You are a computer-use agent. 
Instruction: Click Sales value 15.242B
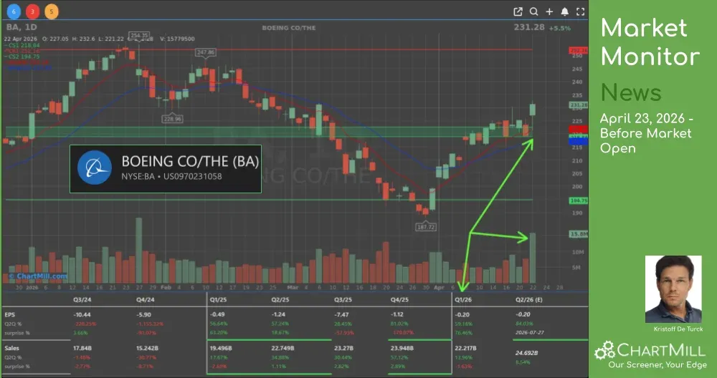coord(147,348)
